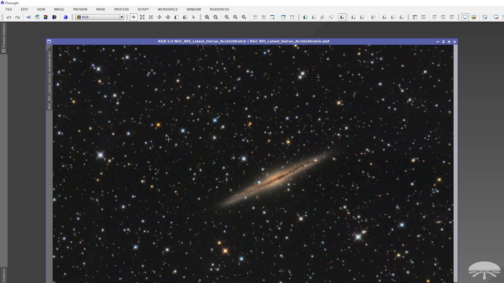Click the Zoom Out magnifier with minus
The height and width of the screenshot is (283, 504).
[216, 17]
